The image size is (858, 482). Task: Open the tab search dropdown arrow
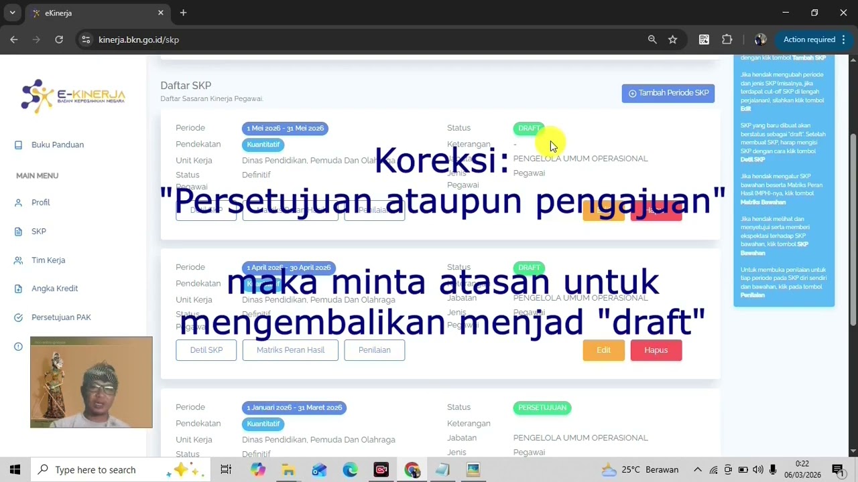[12, 13]
